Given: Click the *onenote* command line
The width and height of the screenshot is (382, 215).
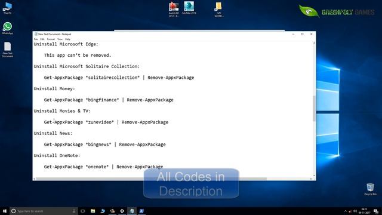Looking at the screenshot, I should tap(103, 167).
